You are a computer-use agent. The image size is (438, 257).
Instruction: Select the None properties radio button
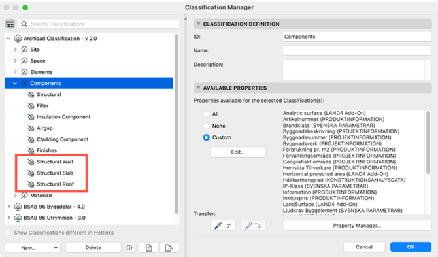click(x=207, y=126)
